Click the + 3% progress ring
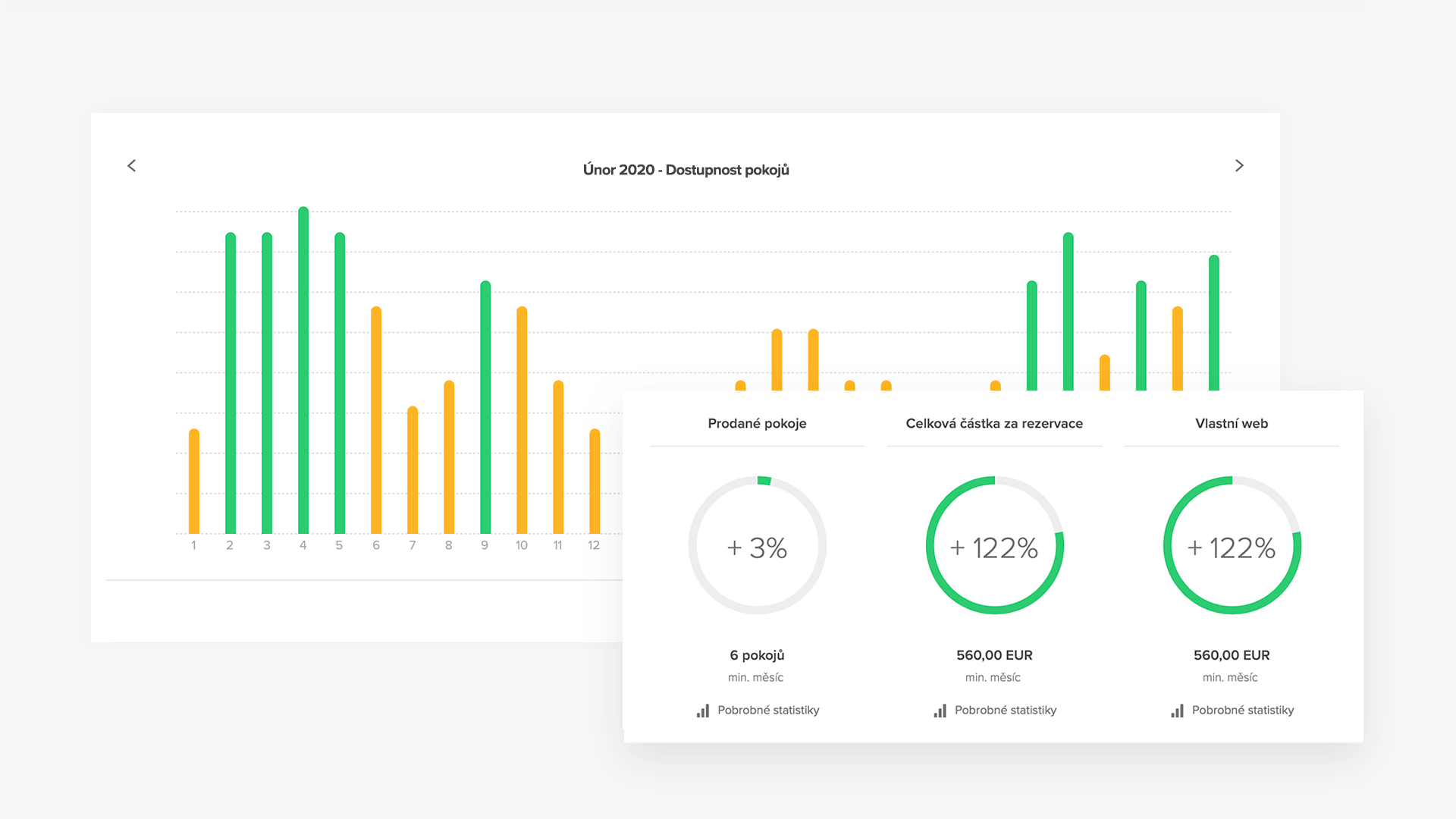The image size is (1456, 819). [x=758, y=545]
